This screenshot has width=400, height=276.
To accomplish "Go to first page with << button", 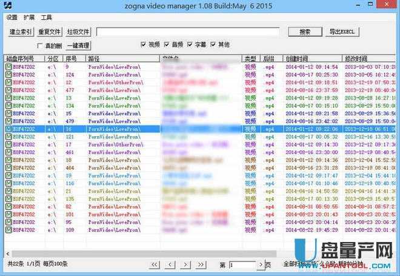I will click(155, 264).
